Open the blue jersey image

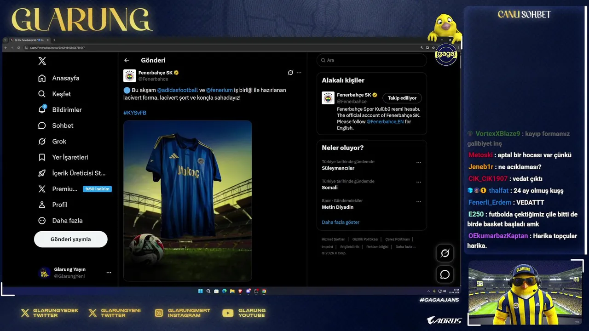(188, 201)
